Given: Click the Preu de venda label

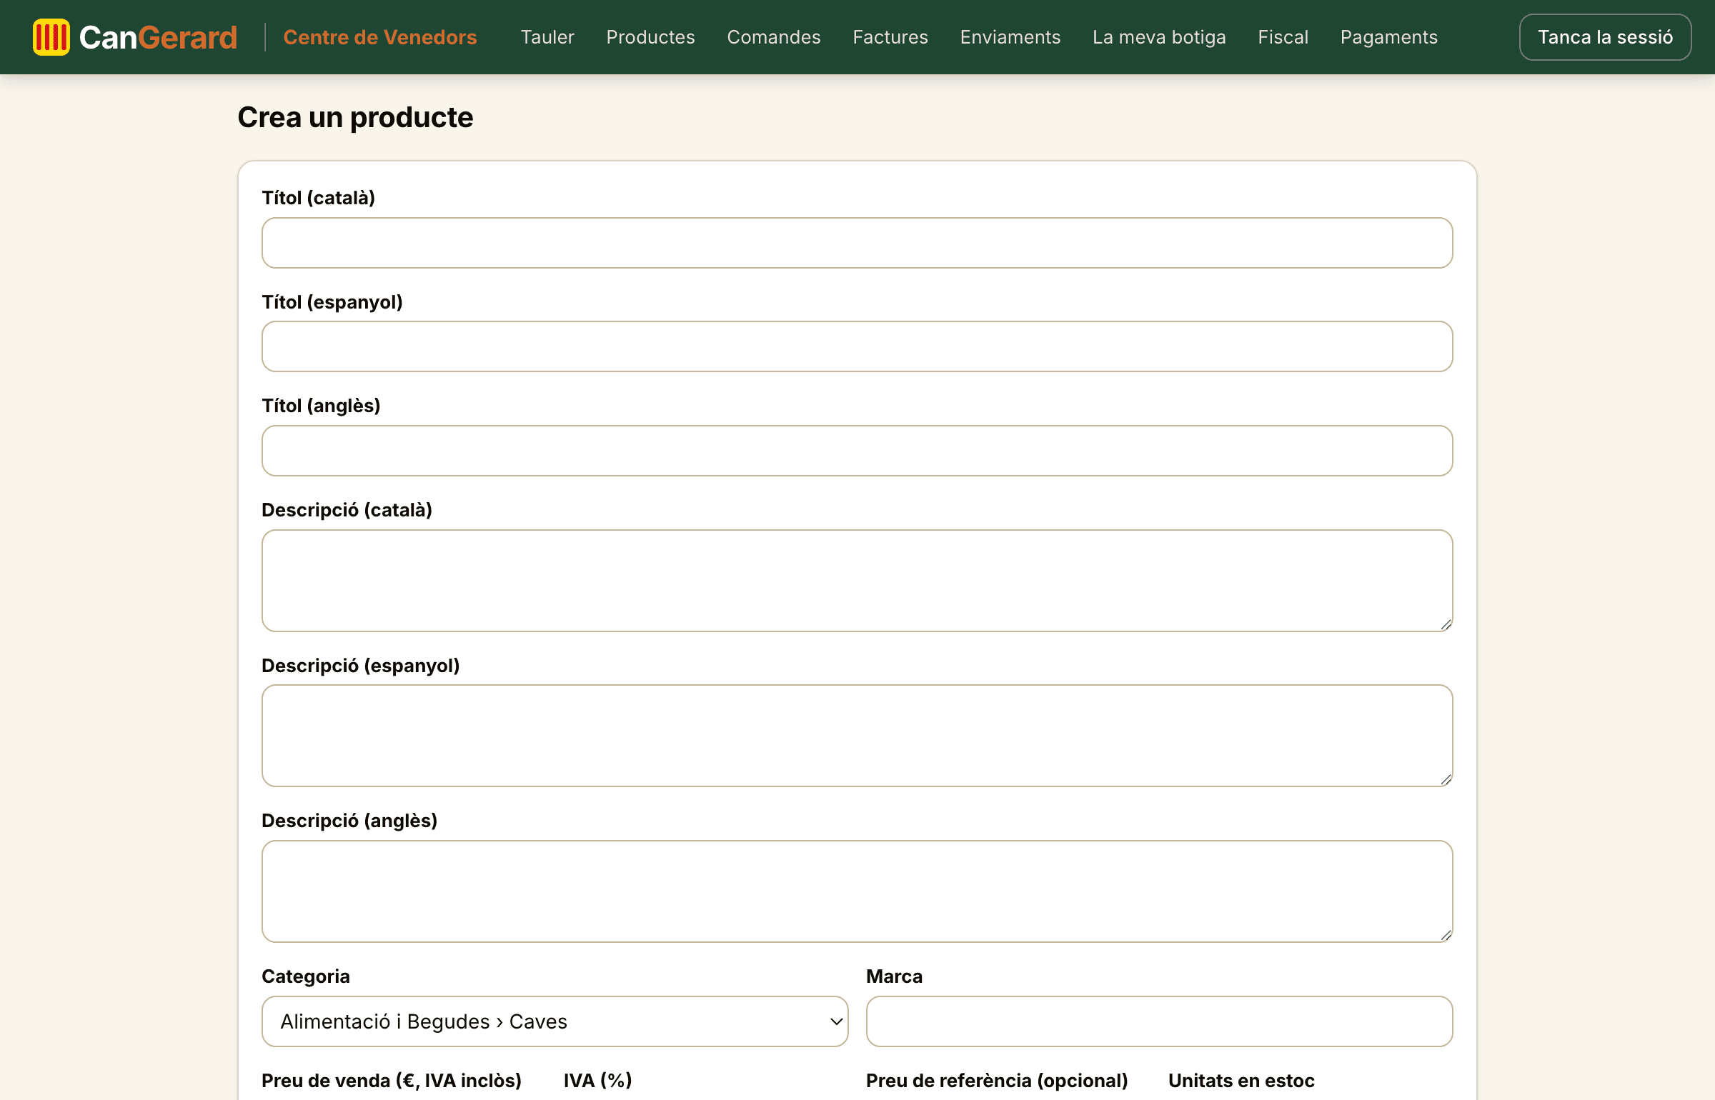Looking at the screenshot, I should [392, 1081].
